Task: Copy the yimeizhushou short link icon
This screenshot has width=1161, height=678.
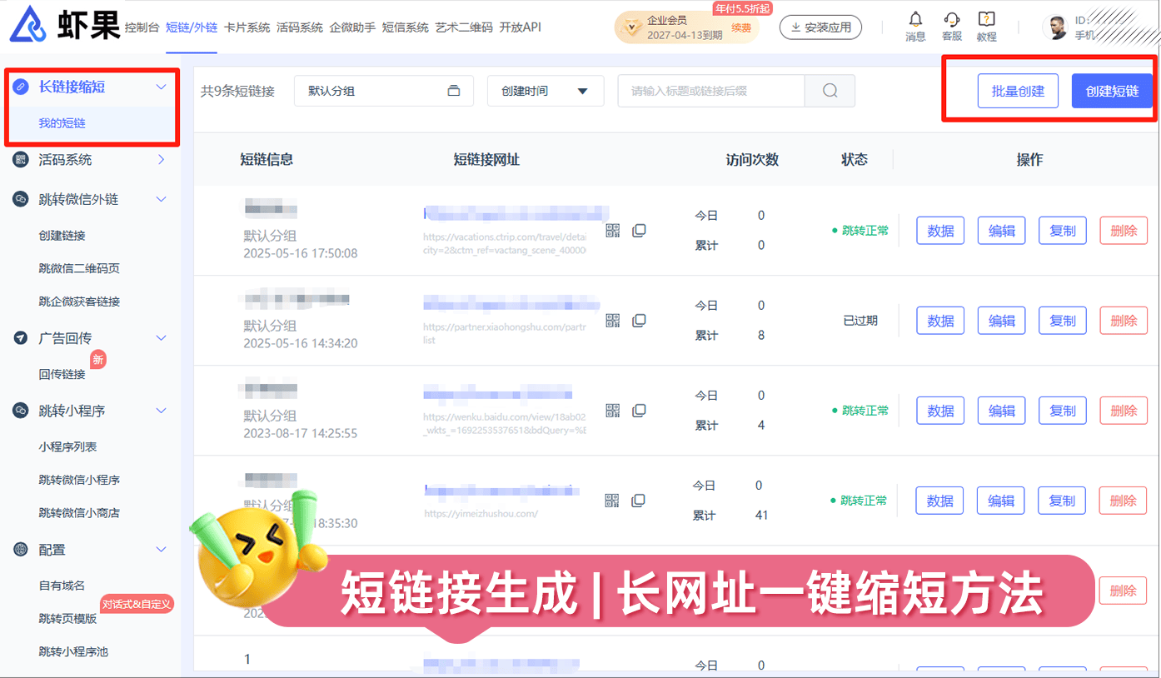Action: [x=639, y=501]
